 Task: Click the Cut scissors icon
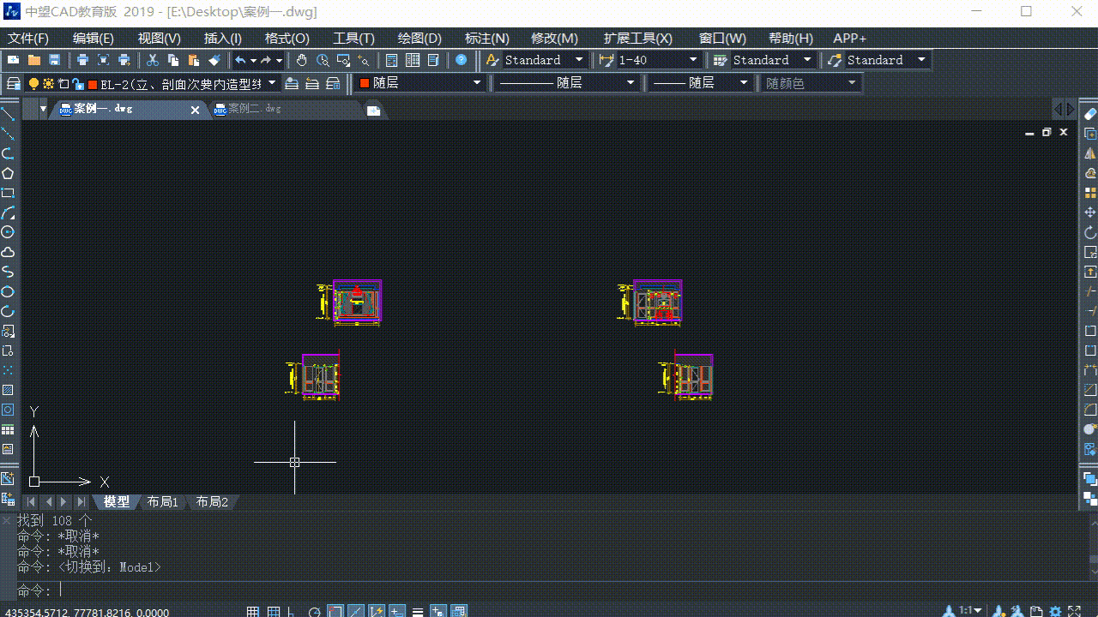click(x=153, y=60)
